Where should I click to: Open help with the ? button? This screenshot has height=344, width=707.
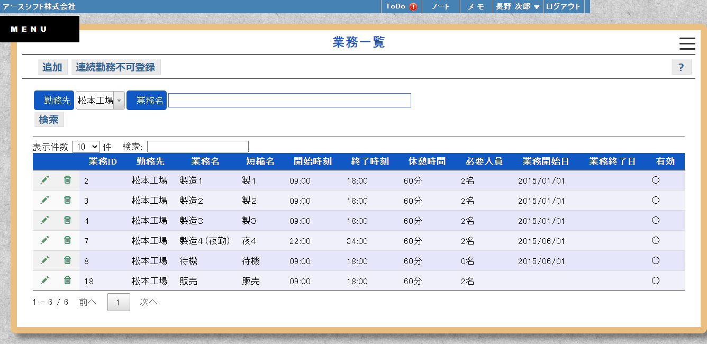point(681,67)
